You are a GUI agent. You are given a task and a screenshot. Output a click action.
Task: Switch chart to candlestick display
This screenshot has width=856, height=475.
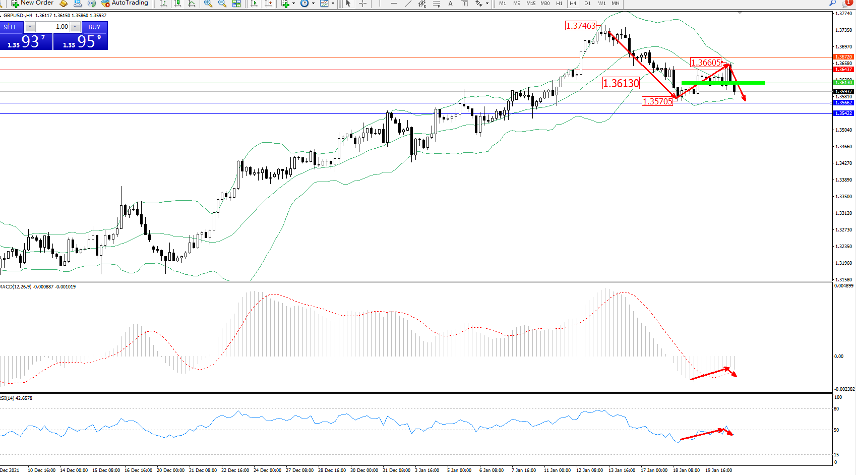coord(177,4)
